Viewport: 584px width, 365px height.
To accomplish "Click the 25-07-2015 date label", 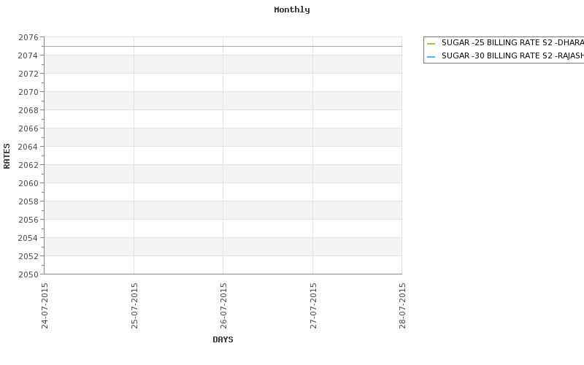I will [134, 306].
